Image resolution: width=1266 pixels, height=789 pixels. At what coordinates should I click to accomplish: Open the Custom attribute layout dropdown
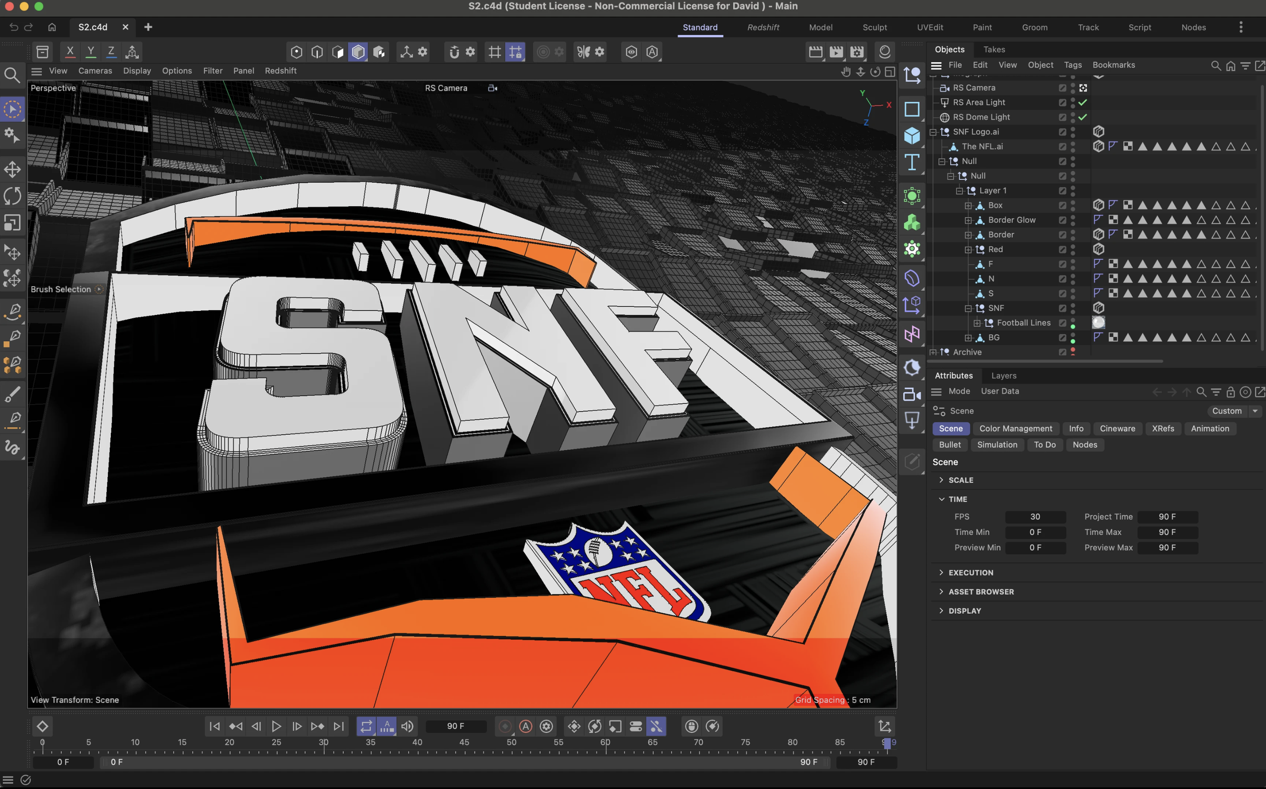(1234, 411)
